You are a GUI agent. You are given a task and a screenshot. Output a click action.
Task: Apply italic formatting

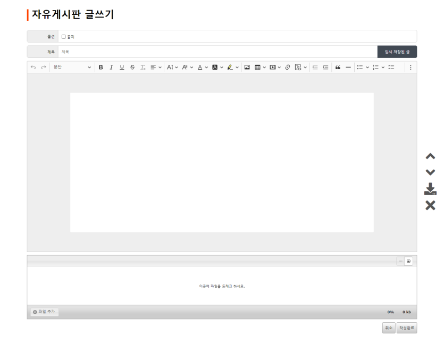(x=111, y=67)
